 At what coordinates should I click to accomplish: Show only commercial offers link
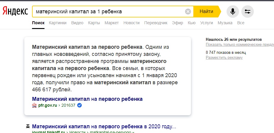240,45
